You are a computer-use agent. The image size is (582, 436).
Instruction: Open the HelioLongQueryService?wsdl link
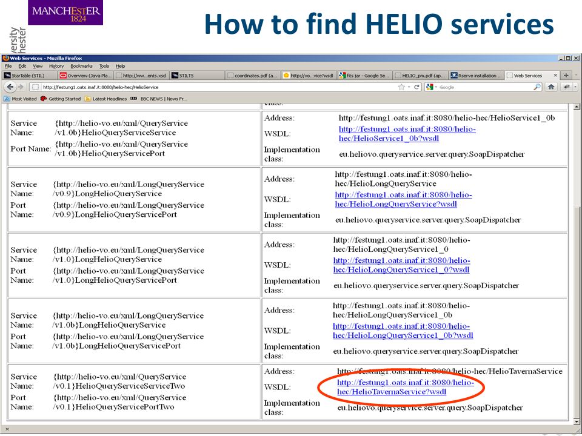click(403, 199)
